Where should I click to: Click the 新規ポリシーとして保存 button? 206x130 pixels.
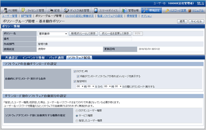pyautogui.click(x=84, y=34)
